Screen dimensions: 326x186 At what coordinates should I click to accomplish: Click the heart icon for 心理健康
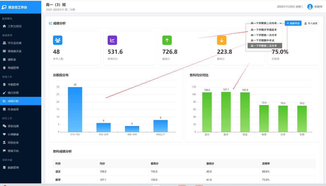pyautogui.click(x=4, y=134)
